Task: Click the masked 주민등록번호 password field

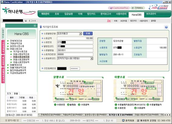Action: tap(75, 68)
